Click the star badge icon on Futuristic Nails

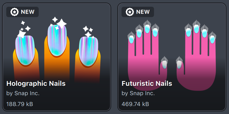click(x=130, y=12)
